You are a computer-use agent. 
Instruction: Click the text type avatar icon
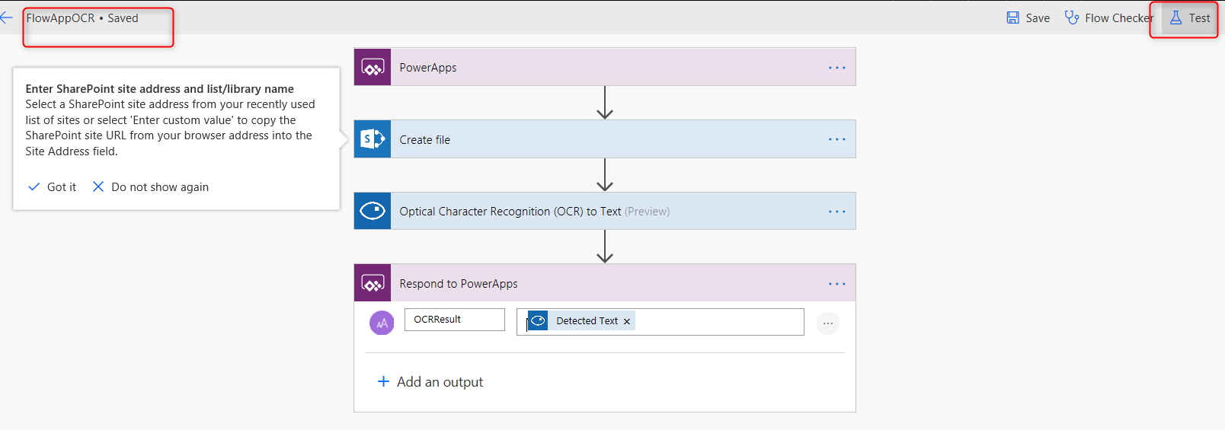tap(382, 323)
